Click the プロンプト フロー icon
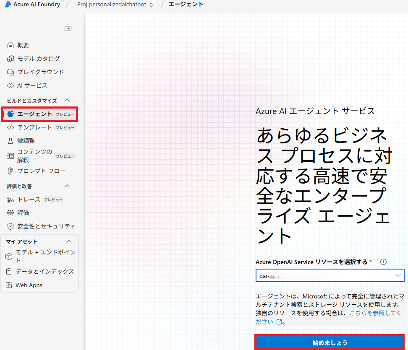 pos(10,171)
